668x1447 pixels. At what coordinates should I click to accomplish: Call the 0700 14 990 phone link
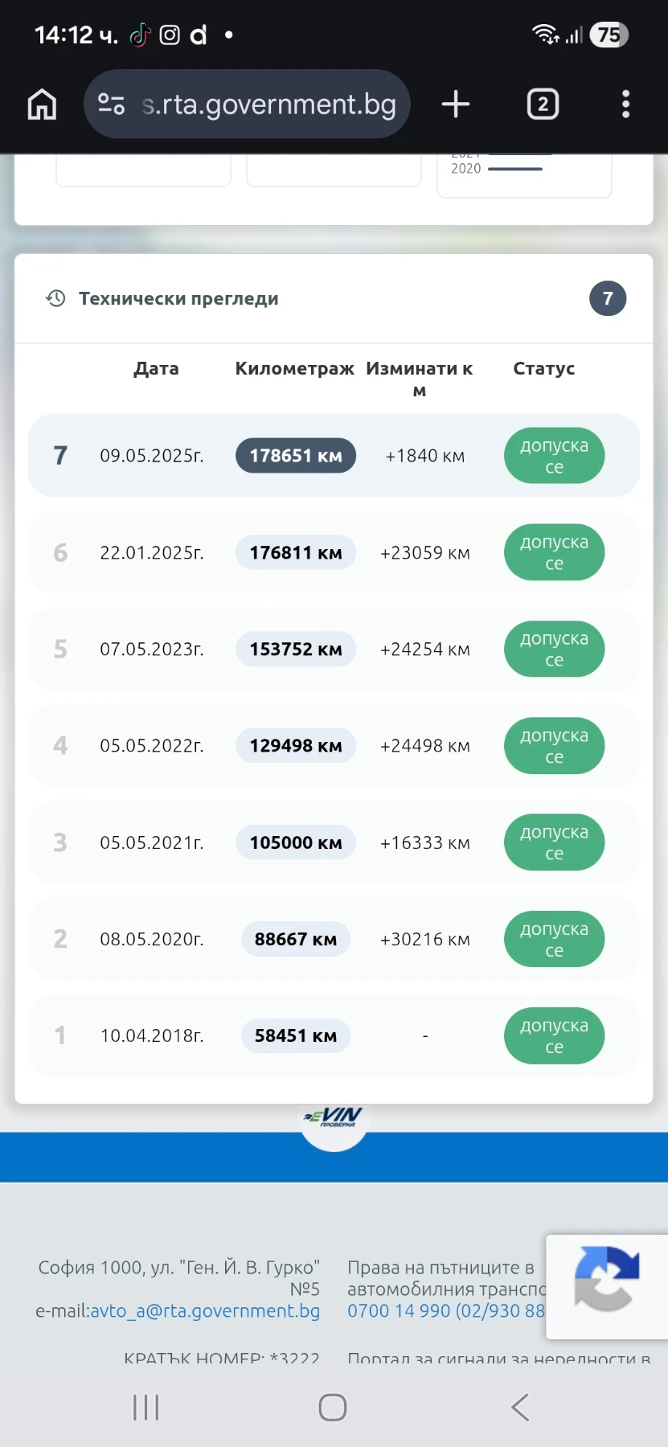tap(400, 1311)
